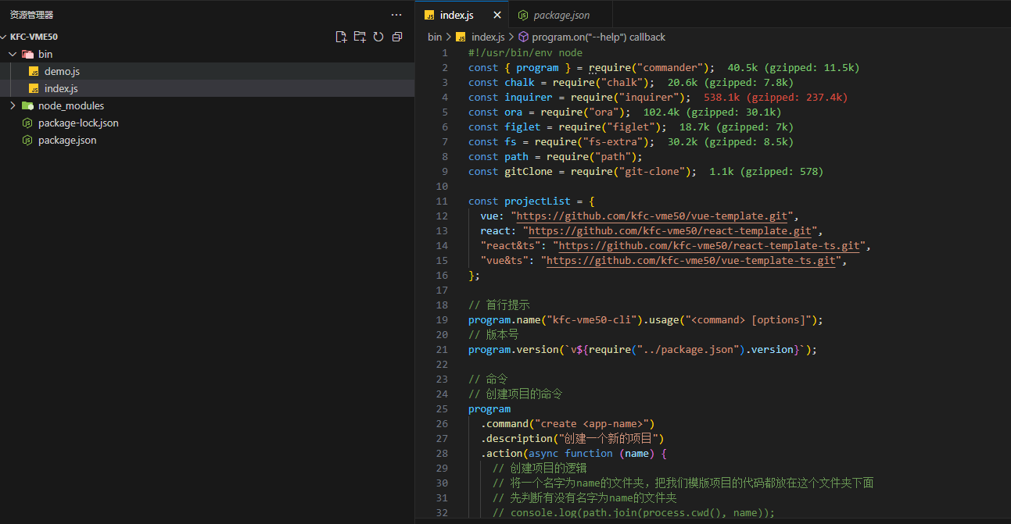Collapse all folders in explorer
Viewport: 1011px width, 524px height.
397,37
